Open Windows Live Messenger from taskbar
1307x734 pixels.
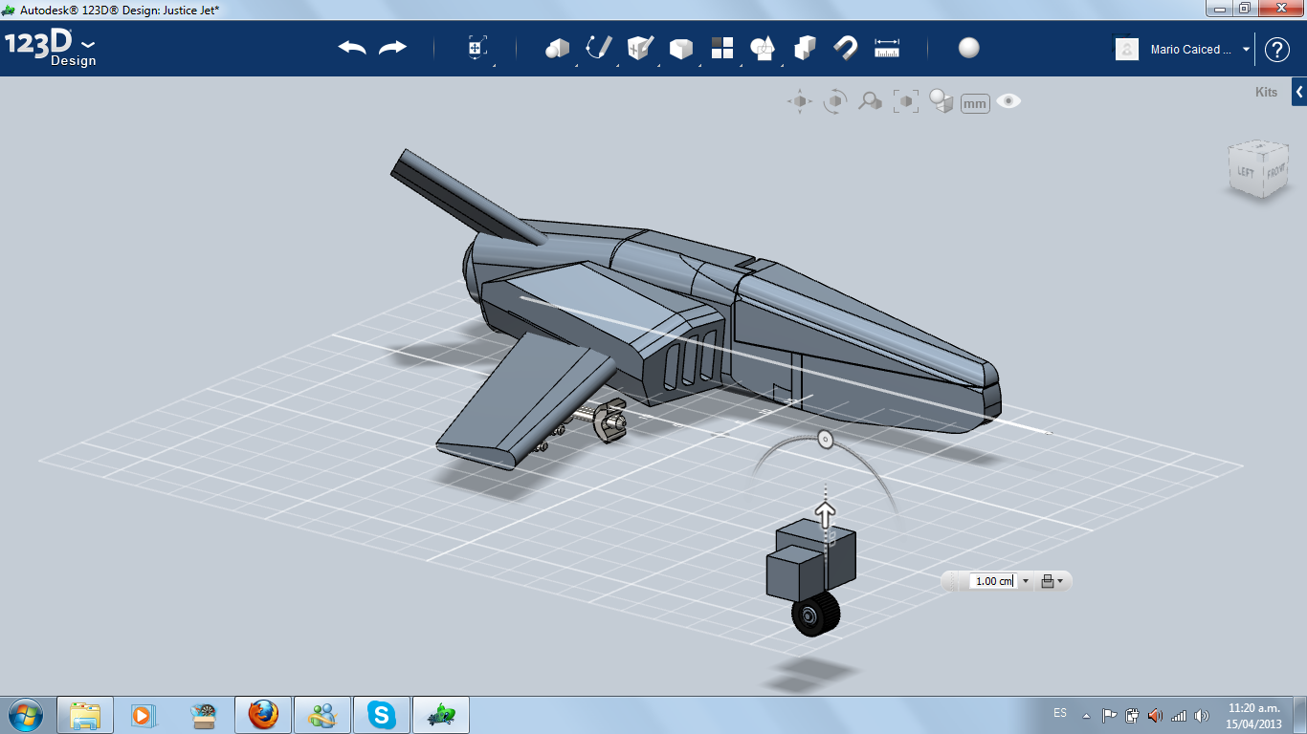click(x=322, y=714)
